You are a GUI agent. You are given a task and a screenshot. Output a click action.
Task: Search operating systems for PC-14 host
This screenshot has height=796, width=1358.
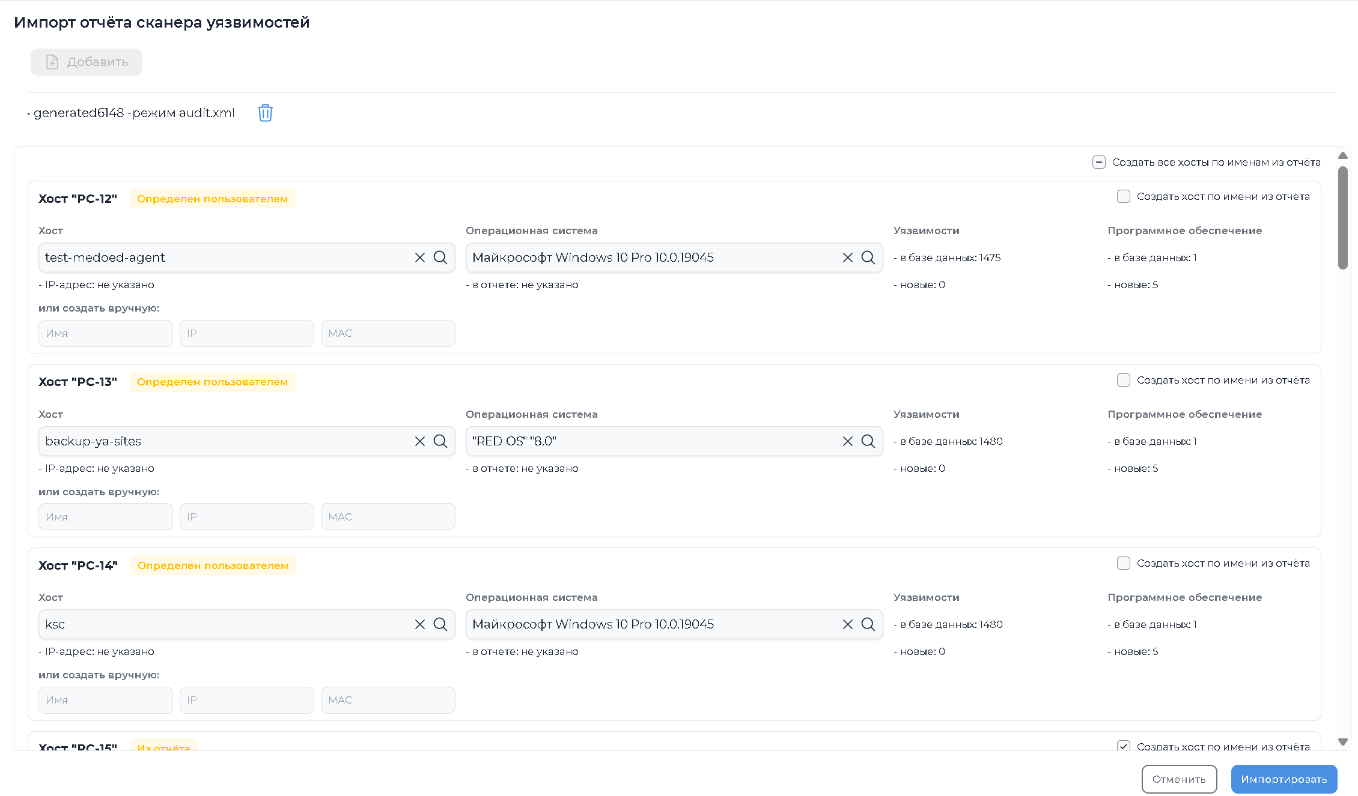(868, 624)
